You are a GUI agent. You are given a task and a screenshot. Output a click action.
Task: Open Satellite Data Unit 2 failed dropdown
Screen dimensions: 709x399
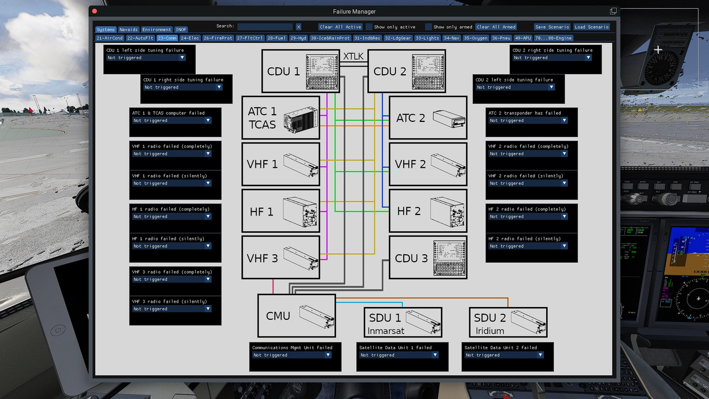pyautogui.click(x=504, y=355)
